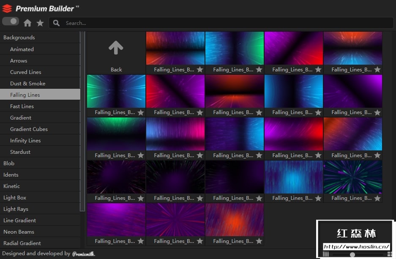Expand the Blob category
The width and height of the screenshot is (396, 259).
(x=9, y=164)
